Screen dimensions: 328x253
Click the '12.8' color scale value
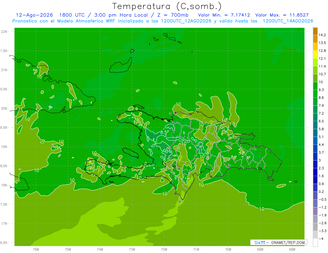323,51
